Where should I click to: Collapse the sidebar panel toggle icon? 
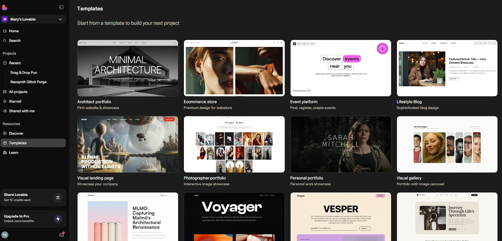[x=61, y=7]
